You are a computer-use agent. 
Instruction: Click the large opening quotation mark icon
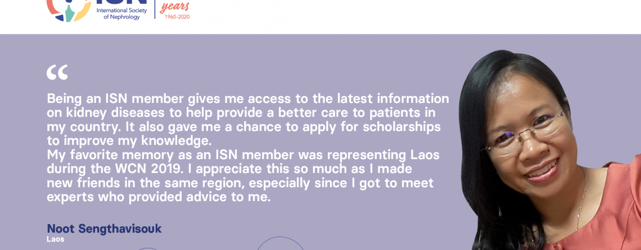click(57, 72)
